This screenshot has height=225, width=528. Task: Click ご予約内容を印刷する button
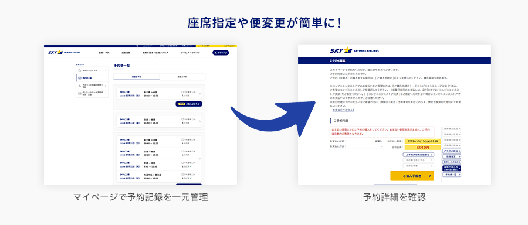click(x=418, y=155)
